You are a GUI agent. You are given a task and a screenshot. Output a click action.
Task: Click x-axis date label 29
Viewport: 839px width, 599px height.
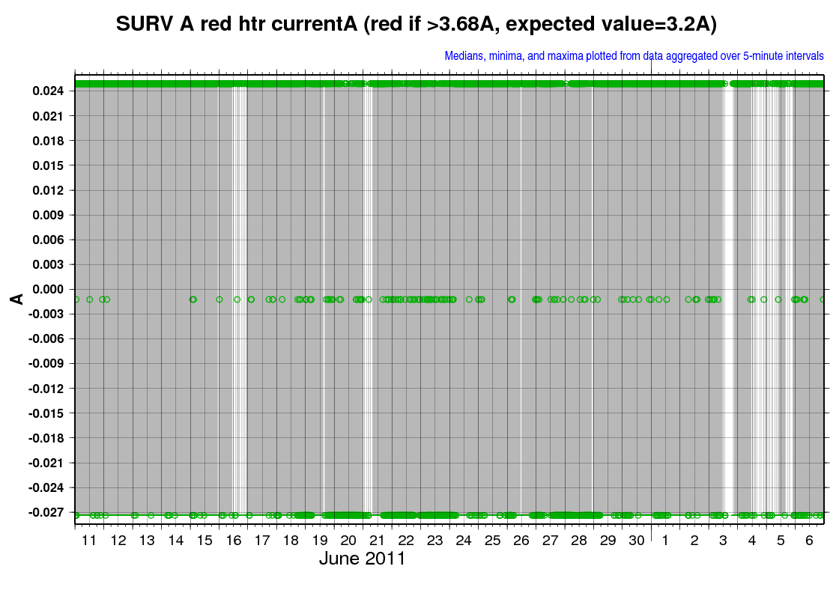(608, 541)
